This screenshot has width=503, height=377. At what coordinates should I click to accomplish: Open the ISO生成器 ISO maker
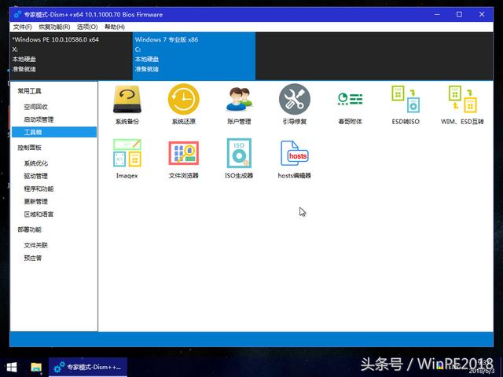[239, 159]
